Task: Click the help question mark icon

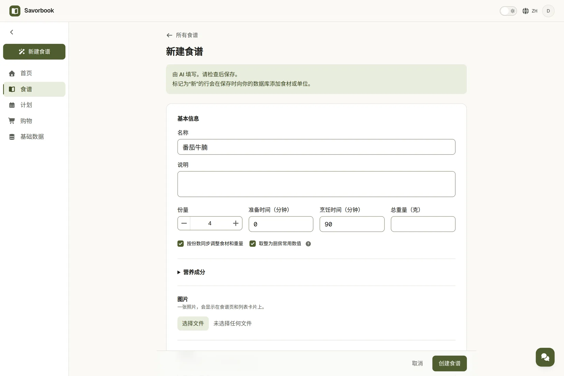Action: click(x=308, y=244)
